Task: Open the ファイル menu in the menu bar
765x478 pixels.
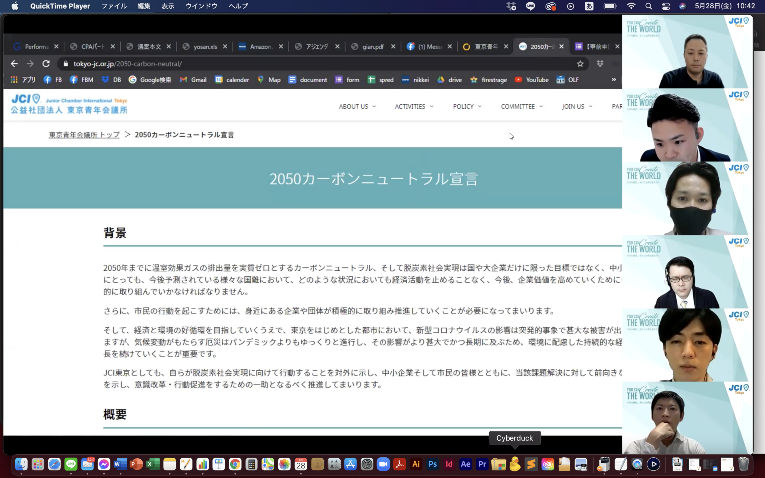Action: tap(114, 6)
